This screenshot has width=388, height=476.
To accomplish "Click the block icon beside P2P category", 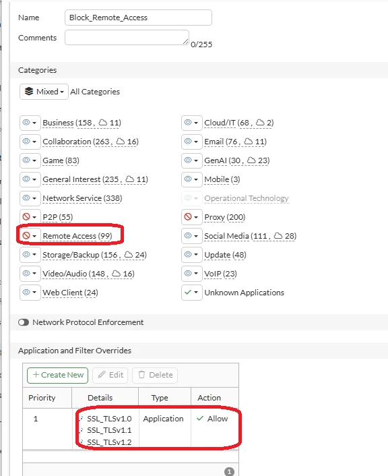I will [x=26, y=216].
